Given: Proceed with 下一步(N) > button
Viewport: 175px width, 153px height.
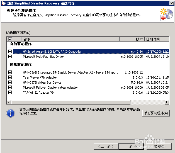Looking at the screenshot, I should click(x=131, y=146).
